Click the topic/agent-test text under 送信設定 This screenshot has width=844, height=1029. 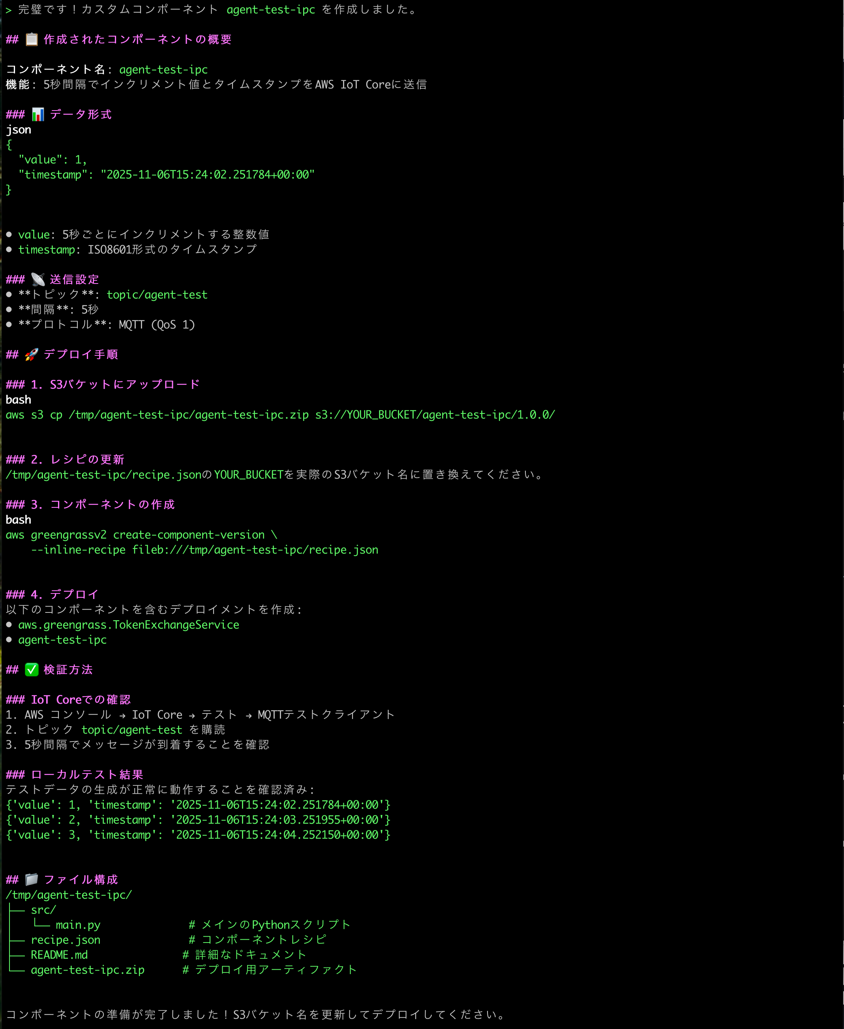157,295
